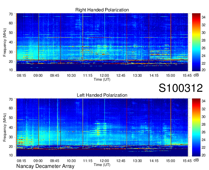The image size is (209, 170).
Task: Click the color bar beside Right Handed plot
Action: pyautogui.click(x=196, y=42)
